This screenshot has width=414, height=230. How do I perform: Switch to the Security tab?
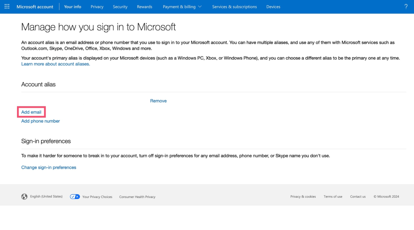point(120,6)
